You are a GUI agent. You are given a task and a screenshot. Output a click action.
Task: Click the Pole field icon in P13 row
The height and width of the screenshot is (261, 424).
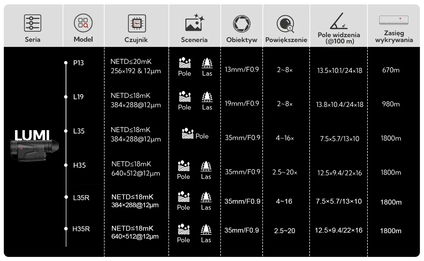tap(185, 63)
